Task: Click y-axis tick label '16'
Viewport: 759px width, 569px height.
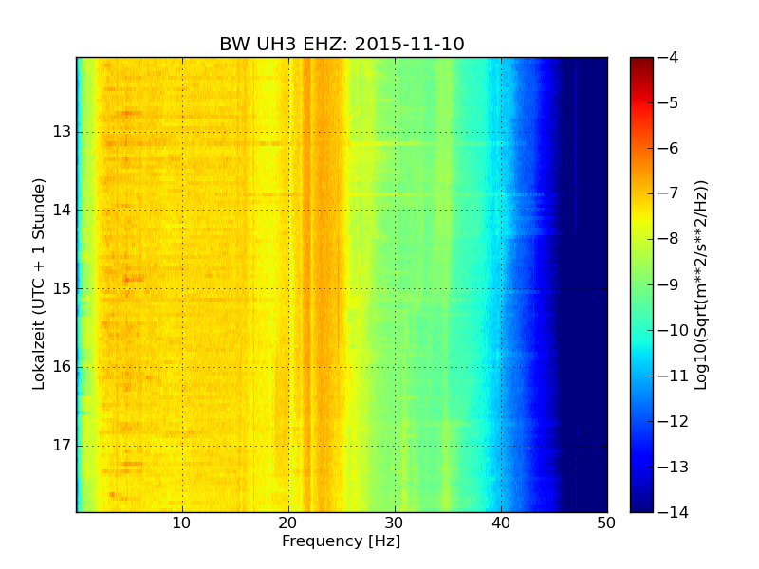Action: 62,367
